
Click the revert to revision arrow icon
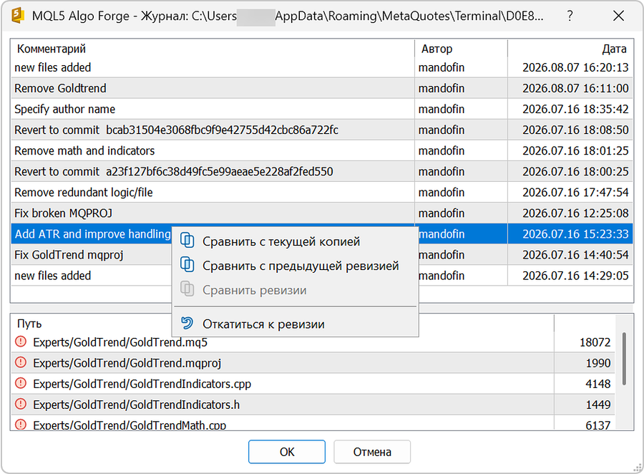(x=187, y=323)
